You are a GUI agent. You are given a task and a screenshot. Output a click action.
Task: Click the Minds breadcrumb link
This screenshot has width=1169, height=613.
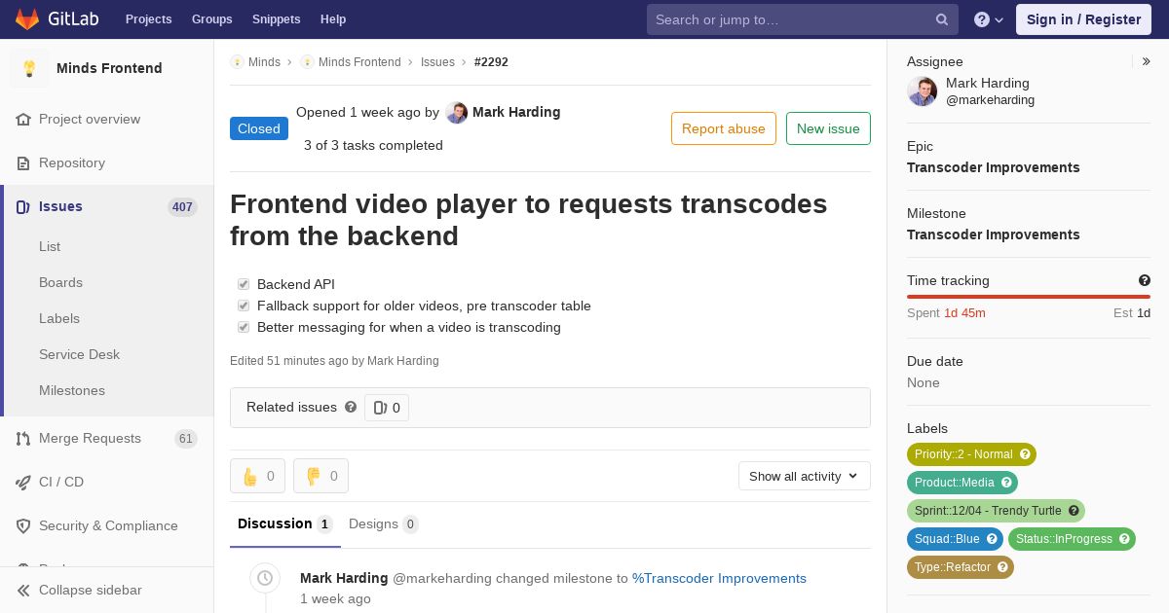264,62
